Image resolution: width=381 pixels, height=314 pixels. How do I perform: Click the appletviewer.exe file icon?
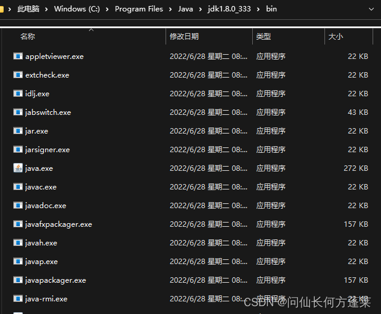pyautogui.click(x=18, y=57)
